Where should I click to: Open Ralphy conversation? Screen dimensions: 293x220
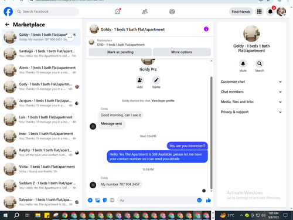coord(41,153)
